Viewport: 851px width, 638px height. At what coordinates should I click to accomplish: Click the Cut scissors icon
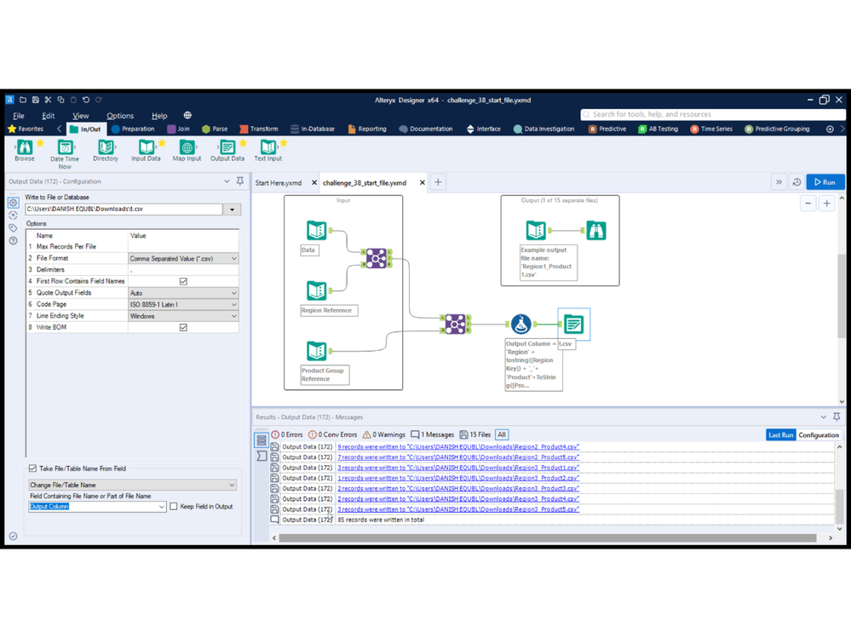[x=48, y=100]
